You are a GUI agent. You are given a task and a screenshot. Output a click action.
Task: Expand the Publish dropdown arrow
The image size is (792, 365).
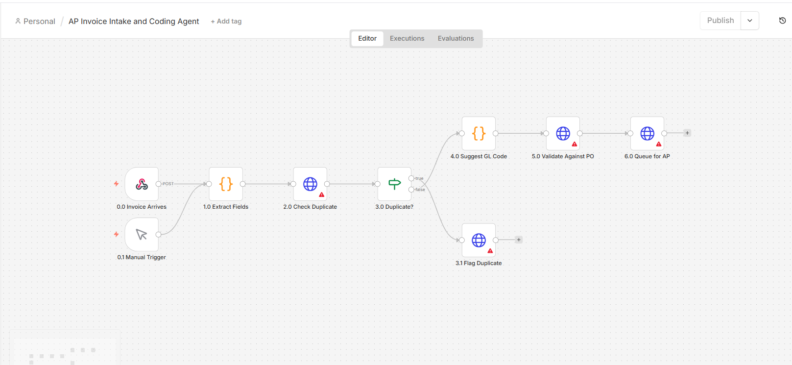[x=749, y=21]
